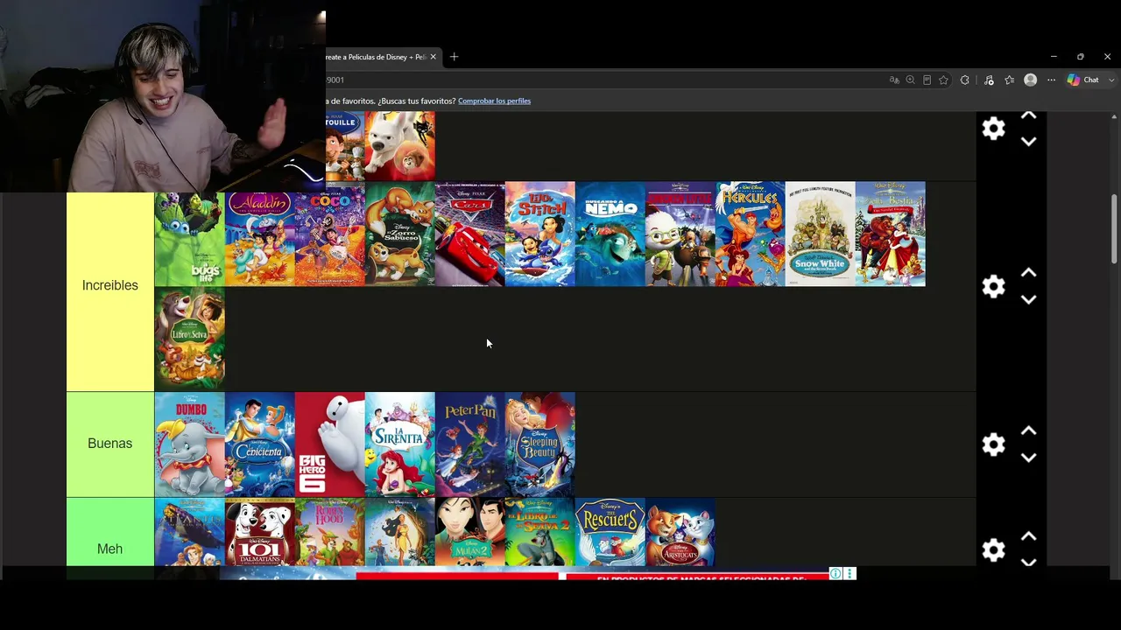Add page to favorites with star icon

pyautogui.click(x=943, y=80)
